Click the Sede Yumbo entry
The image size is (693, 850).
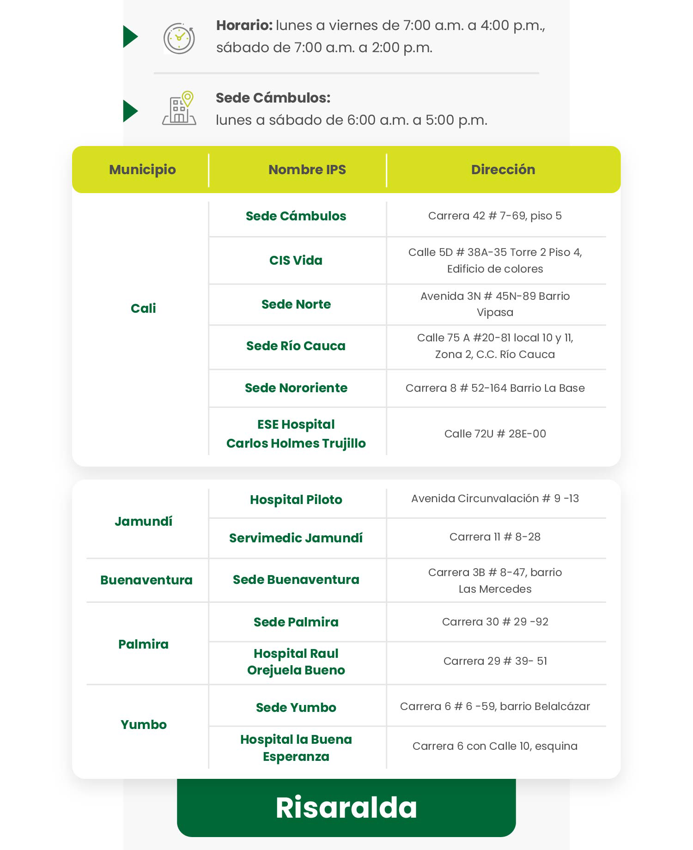[296, 707]
